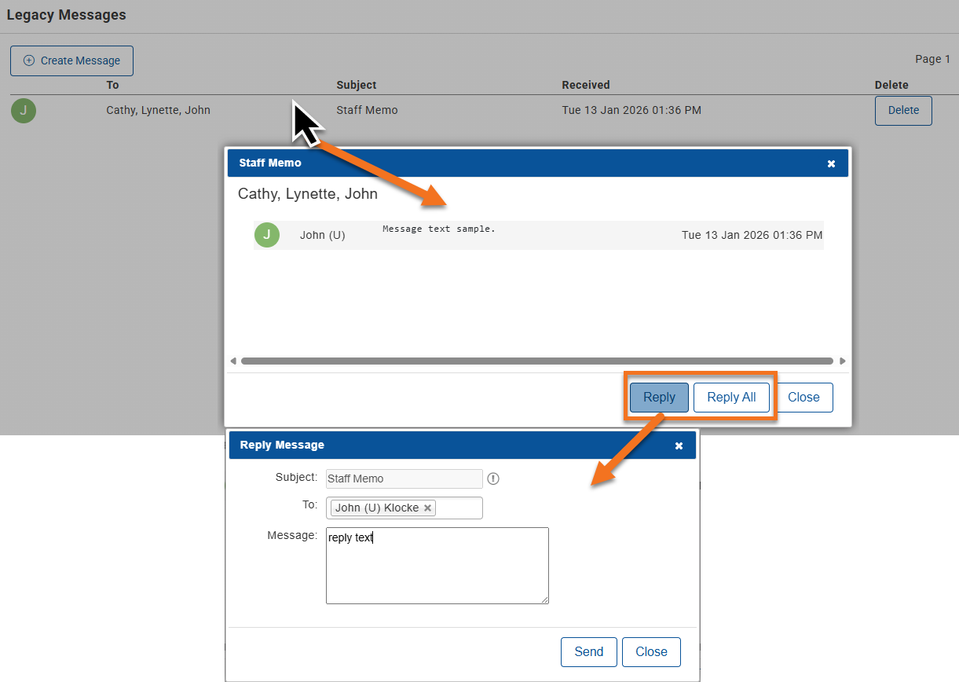Image resolution: width=959 pixels, height=682 pixels.
Task: Click the Reply All button
Action: 731,398
